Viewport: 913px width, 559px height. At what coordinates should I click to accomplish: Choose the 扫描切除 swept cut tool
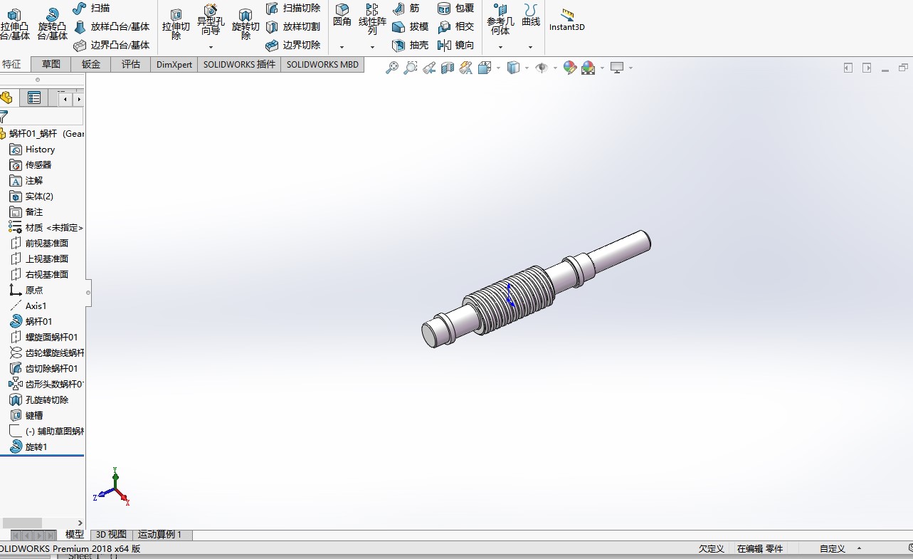click(x=292, y=8)
